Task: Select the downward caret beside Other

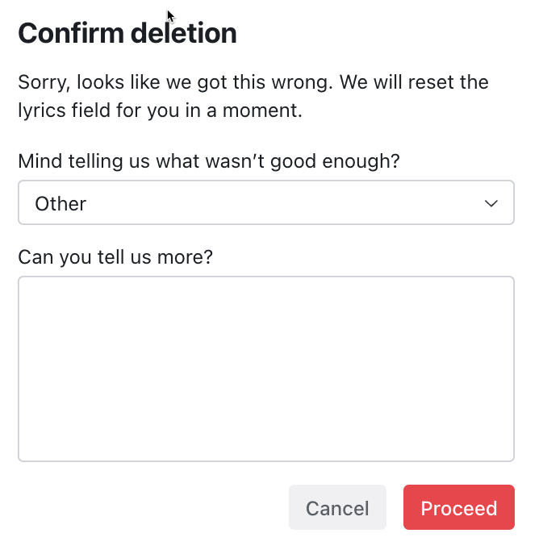Action: pos(491,203)
